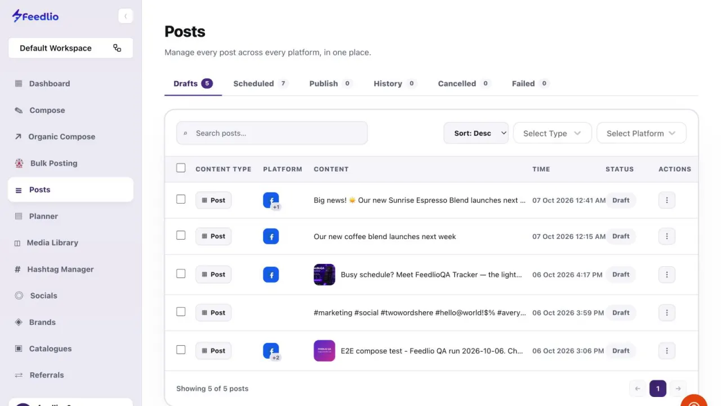Image resolution: width=721 pixels, height=406 pixels.
Task: Click the '#marketing #social #twowordshere' content text
Action: (x=420, y=312)
